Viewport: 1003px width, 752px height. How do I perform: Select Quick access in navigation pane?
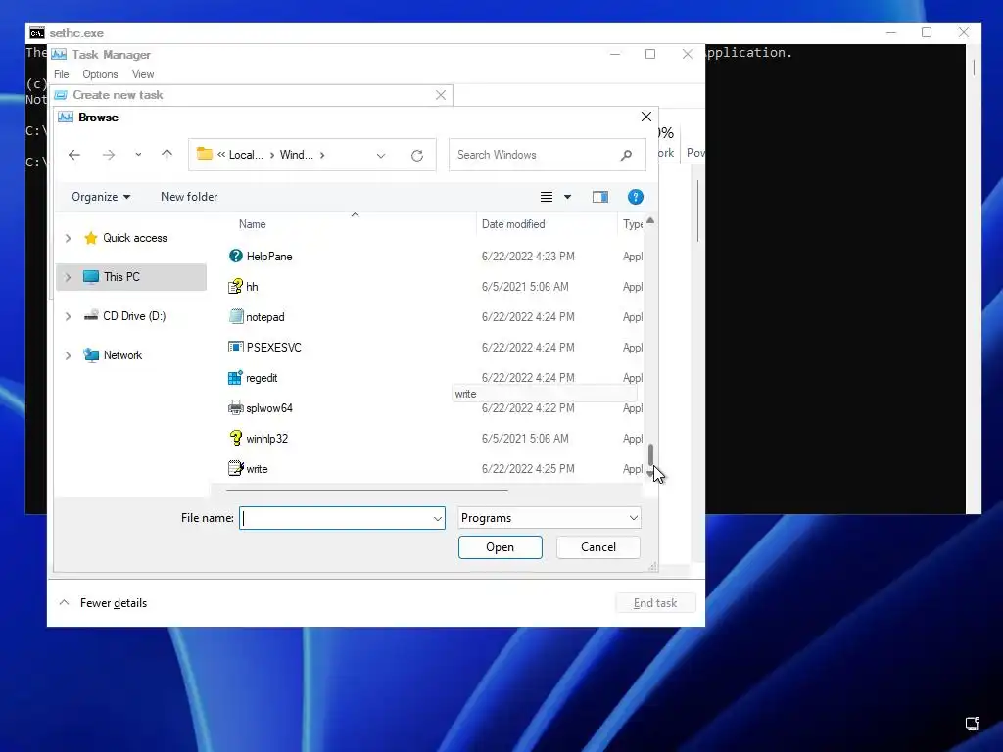tap(135, 238)
